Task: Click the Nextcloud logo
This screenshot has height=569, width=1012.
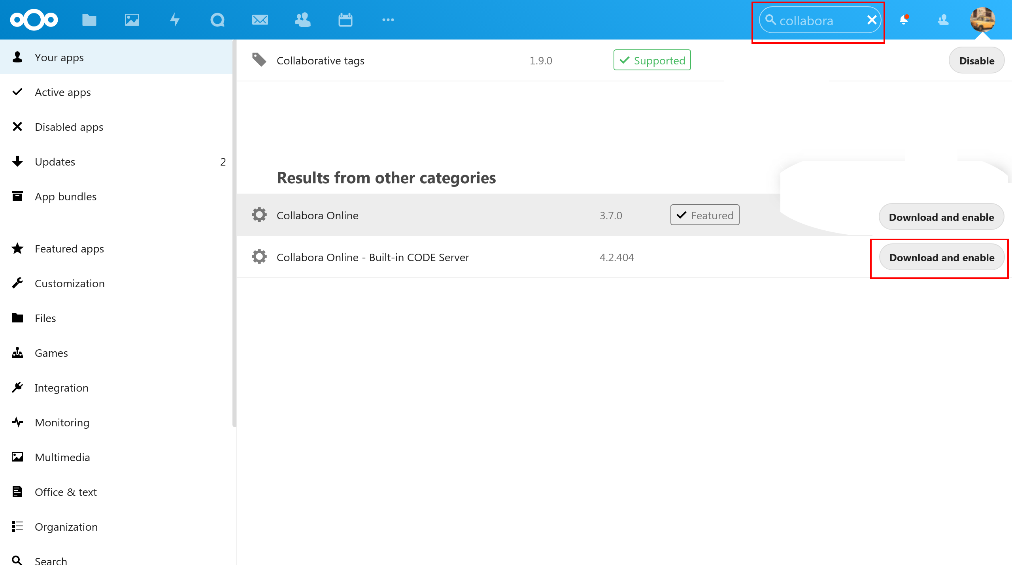Action: [x=34, y=20]
